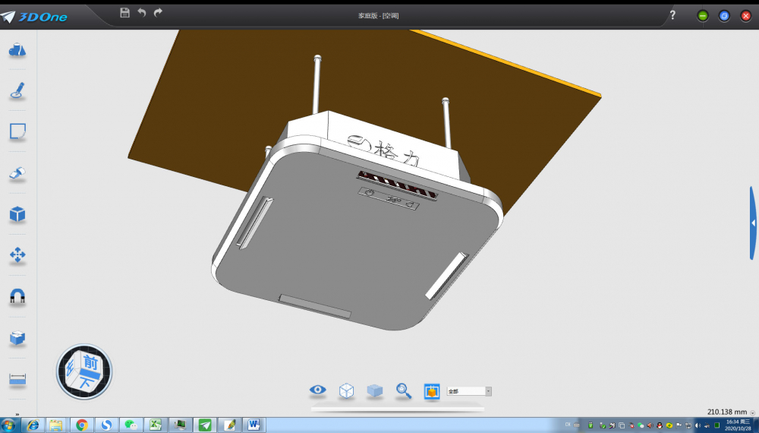Click the bottom face of view cube
This screenshot has height=433, width=759.
pyautogui.click(x=87, y=382)
